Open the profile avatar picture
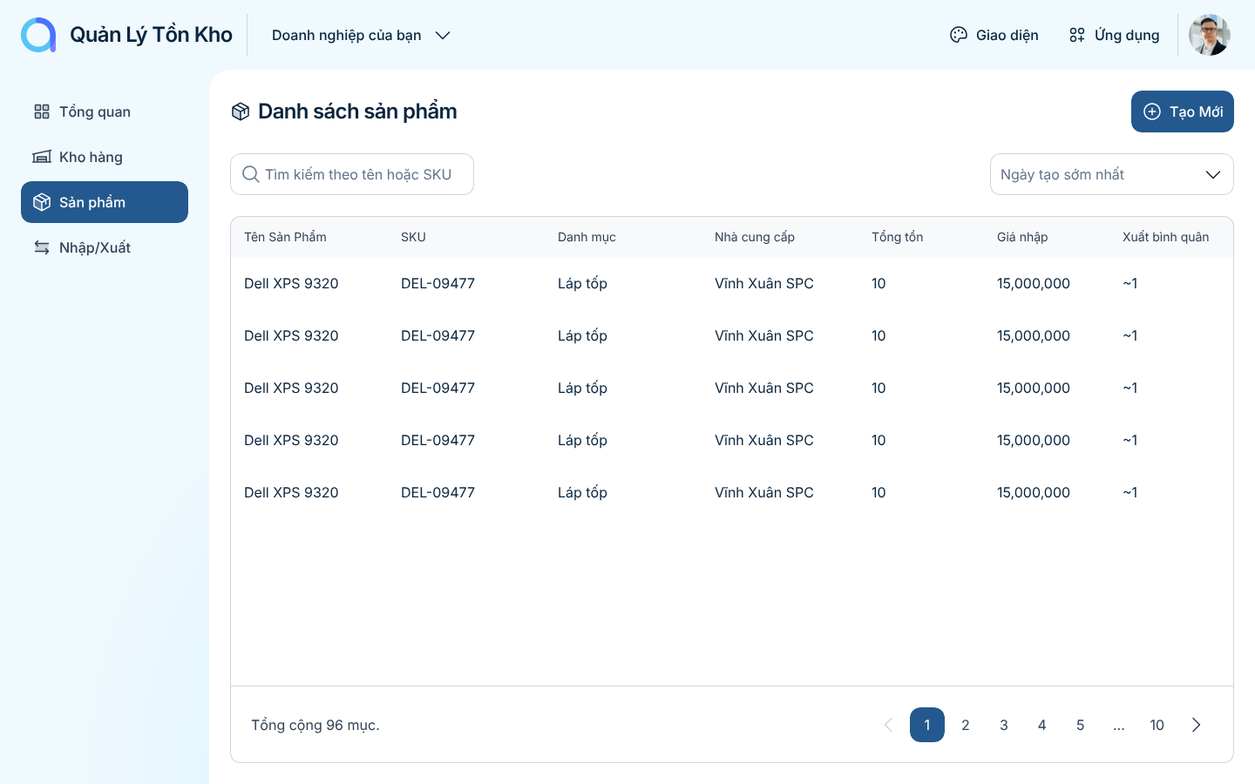The image size is (1255, 784). [x=1210, y=35]
